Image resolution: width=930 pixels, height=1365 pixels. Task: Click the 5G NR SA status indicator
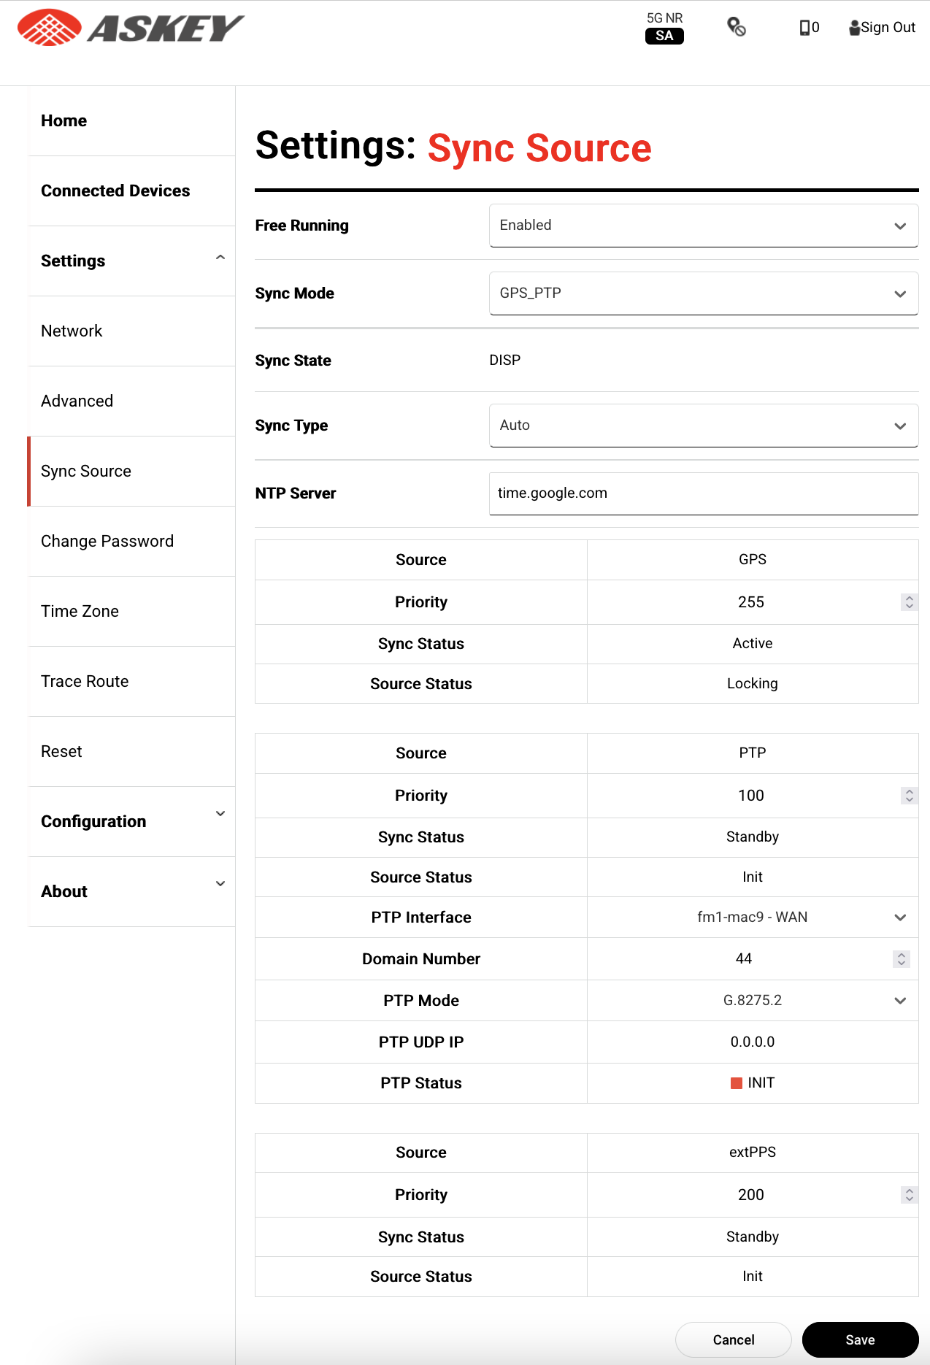[x=664, y=28]
